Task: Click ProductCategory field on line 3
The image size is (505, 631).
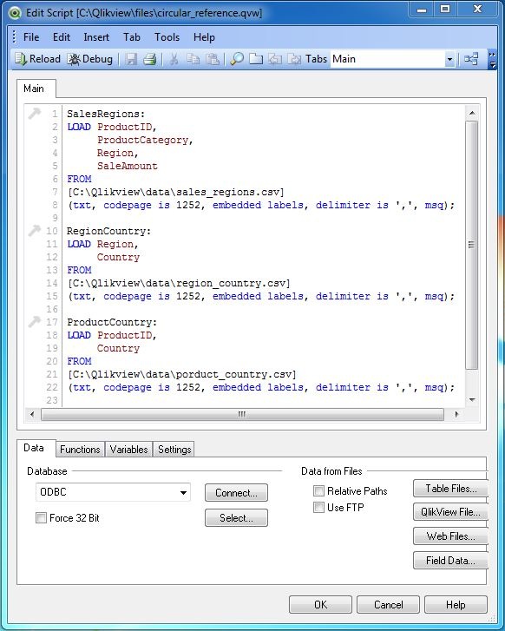Action: point(143,140)
